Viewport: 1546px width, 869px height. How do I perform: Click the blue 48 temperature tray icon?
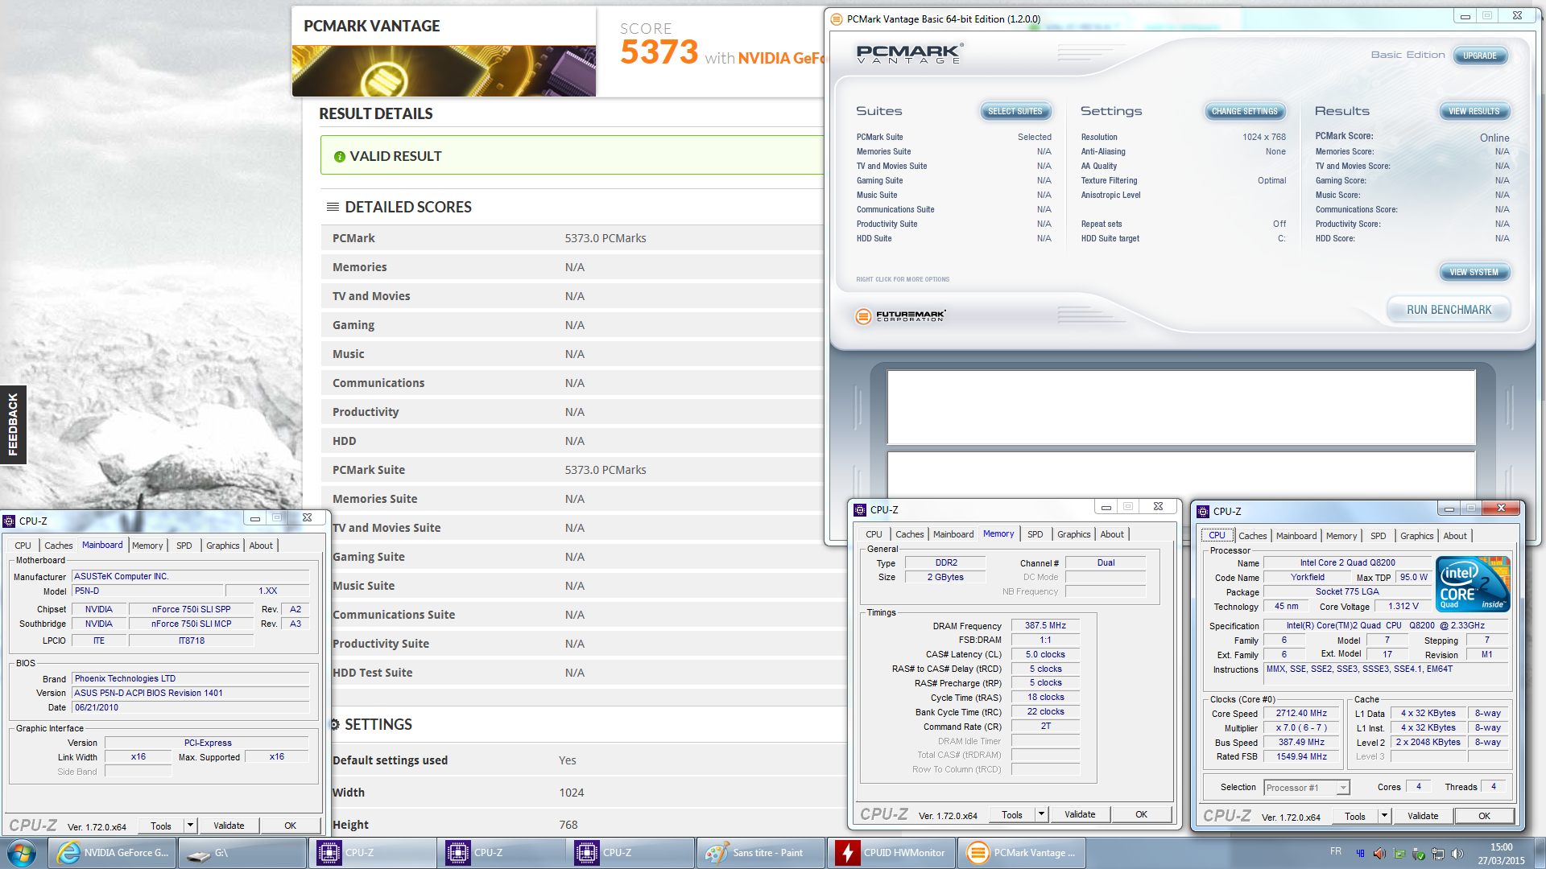pos(1360,854)
